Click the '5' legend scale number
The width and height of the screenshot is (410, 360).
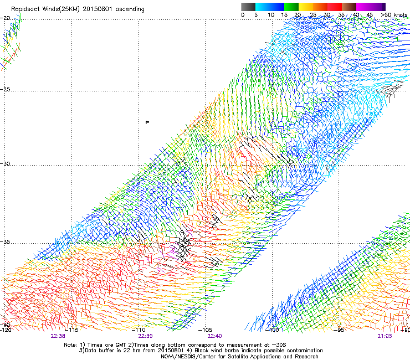(x=256, y=15)
